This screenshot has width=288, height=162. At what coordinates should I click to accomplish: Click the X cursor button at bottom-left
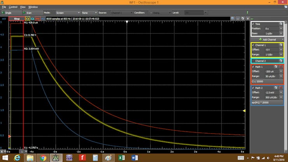coord(2,151)
